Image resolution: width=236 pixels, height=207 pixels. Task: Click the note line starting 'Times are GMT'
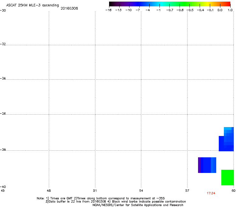pos(100,198)
